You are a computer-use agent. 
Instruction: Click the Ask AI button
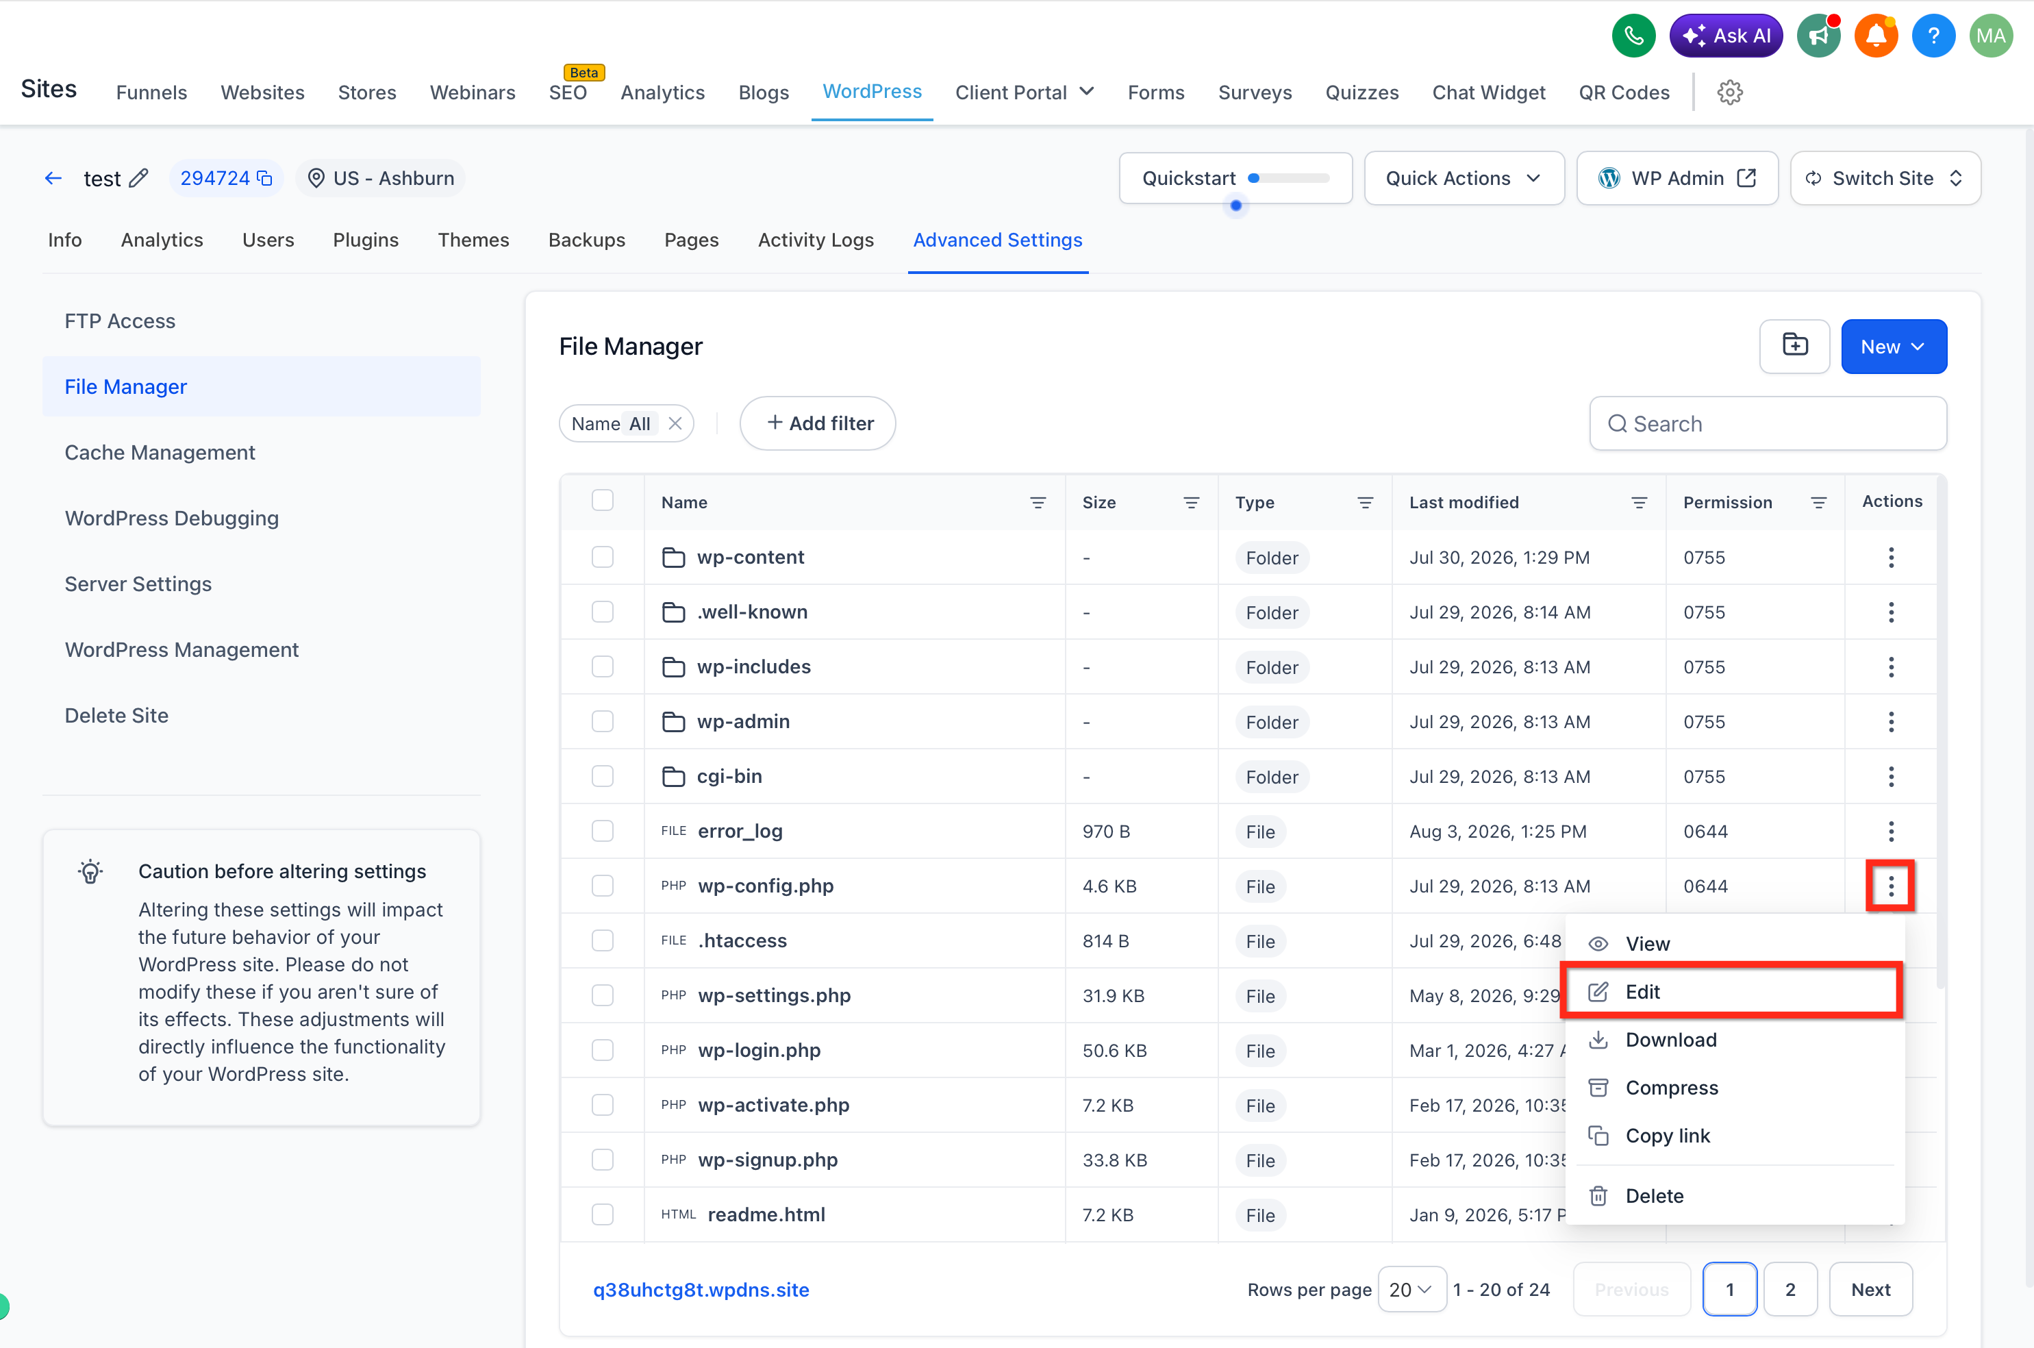tap(1726, 36)
